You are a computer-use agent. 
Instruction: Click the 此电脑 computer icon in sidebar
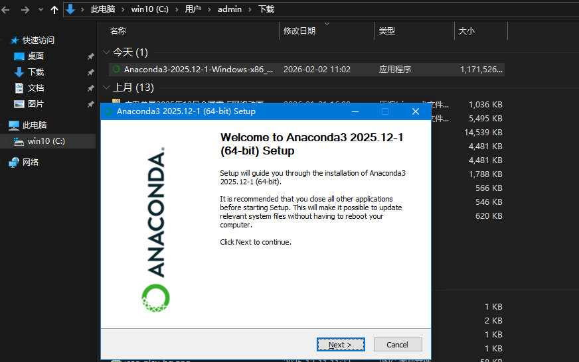(x=14, y=125)
